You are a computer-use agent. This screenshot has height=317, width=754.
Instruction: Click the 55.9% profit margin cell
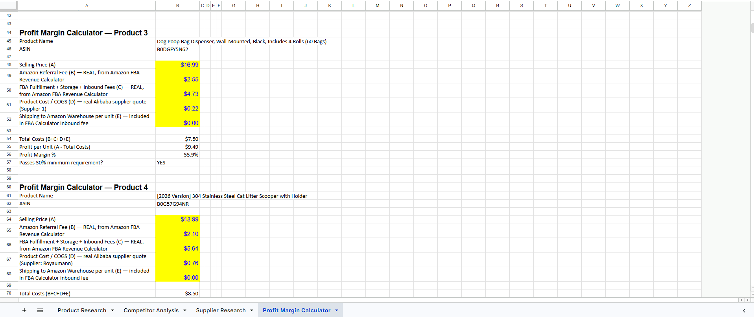tap(177, 155)
